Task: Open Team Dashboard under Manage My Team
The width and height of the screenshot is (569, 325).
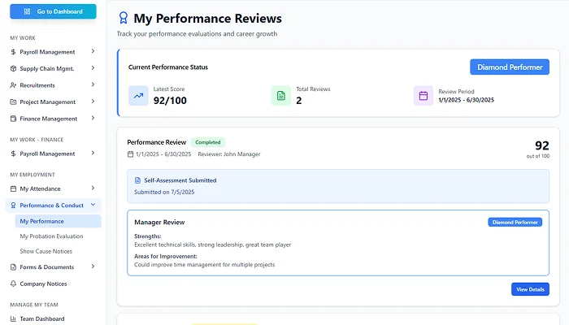Action: (x=42, y=318)
